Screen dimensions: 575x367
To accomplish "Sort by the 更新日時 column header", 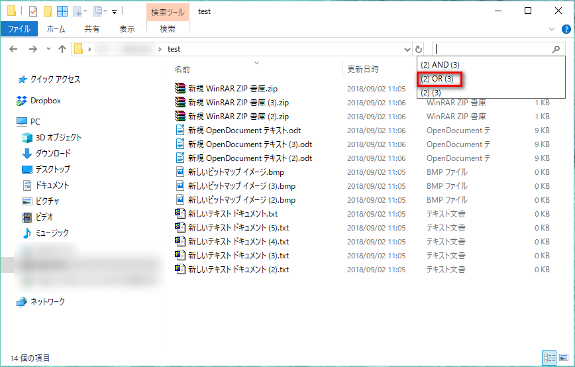I will [x=364, y=69].
